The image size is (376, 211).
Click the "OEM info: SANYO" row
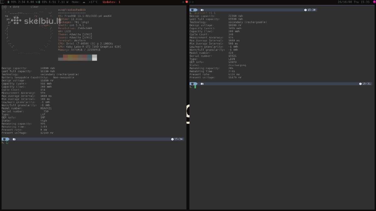coord(213,62)
